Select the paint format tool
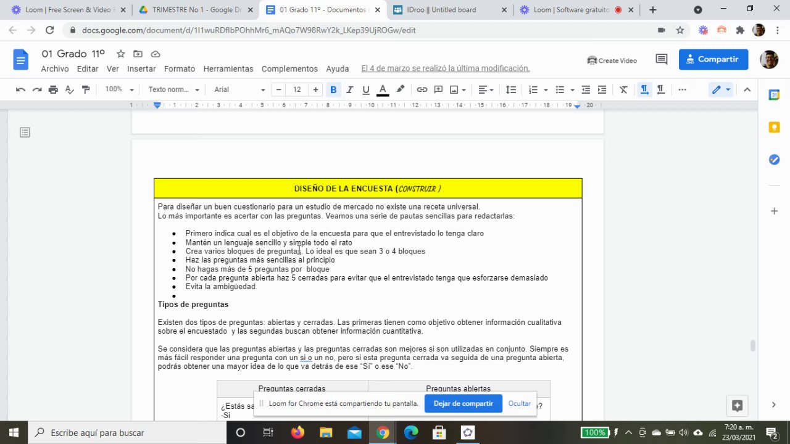The image size is (790, 444). (86, 89)
